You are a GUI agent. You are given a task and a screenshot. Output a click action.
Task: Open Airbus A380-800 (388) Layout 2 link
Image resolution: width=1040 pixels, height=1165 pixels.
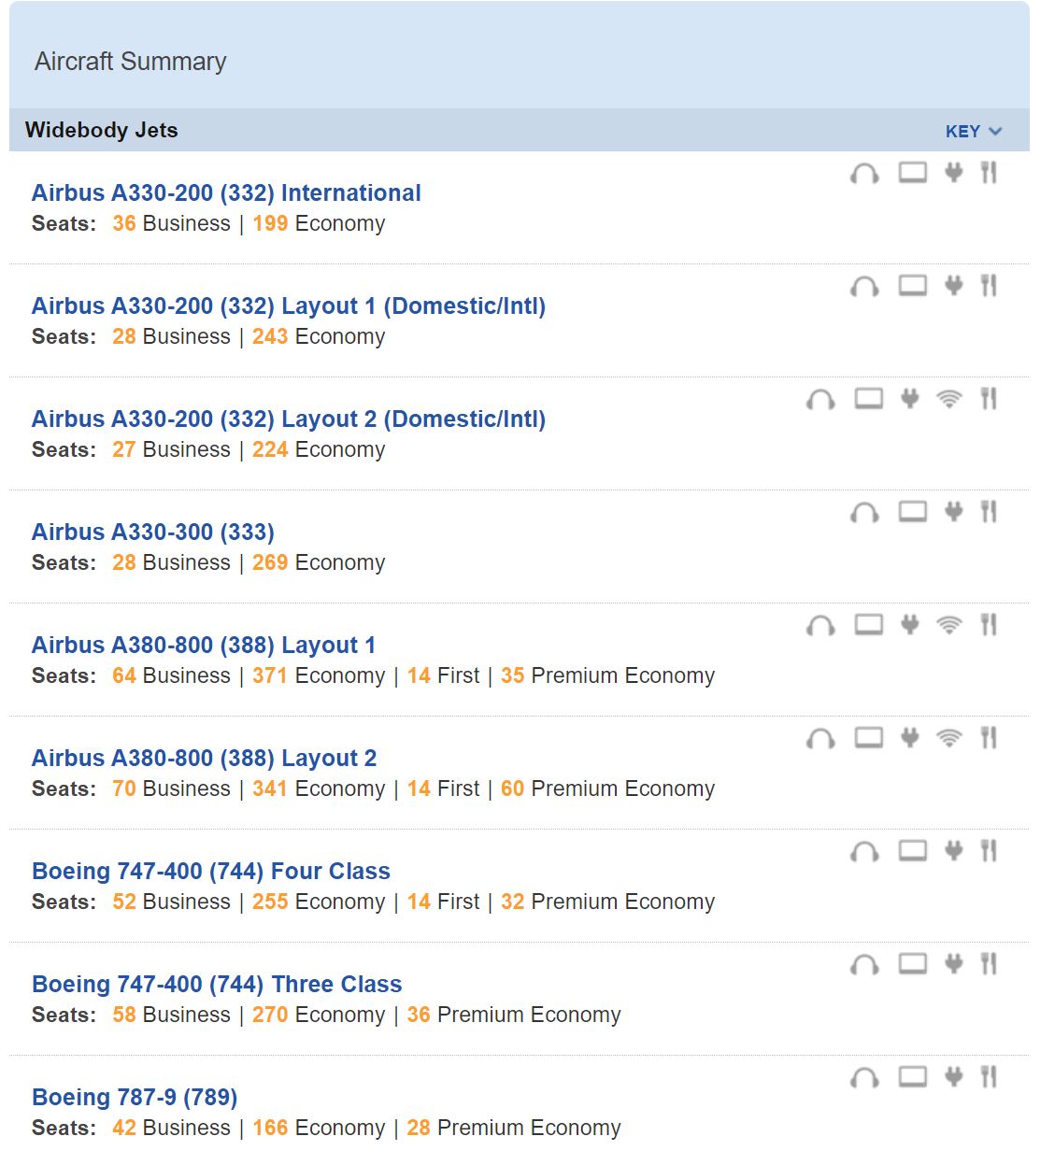coord(205,758)
